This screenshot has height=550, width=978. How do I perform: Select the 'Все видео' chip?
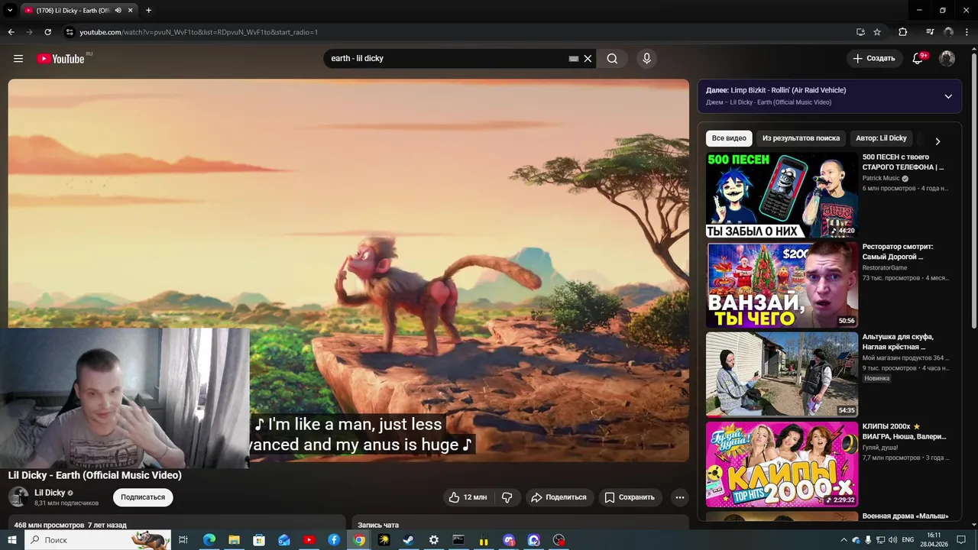(x=729, y=138)
